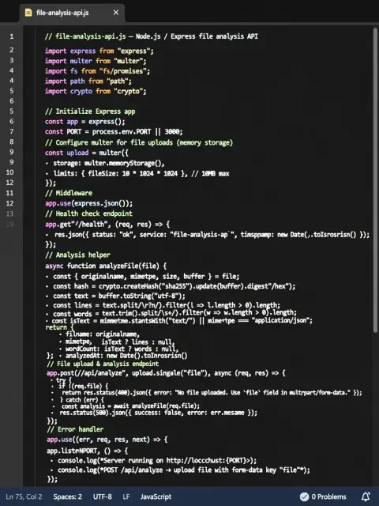Click the 0 Problems checkmark icon
The width and height of the screenshot is (379, 506).
[304, 497]
